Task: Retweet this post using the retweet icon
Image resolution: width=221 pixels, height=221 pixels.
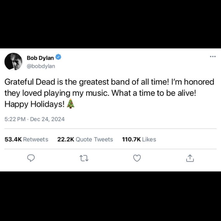Action: point(84,158)
